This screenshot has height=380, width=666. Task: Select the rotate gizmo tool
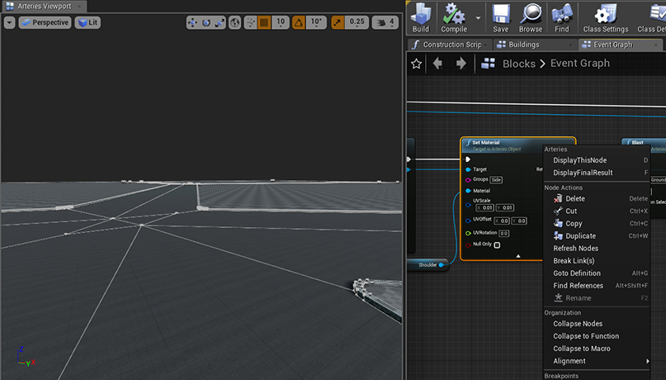pyautogui.click(x=206, y=22)
